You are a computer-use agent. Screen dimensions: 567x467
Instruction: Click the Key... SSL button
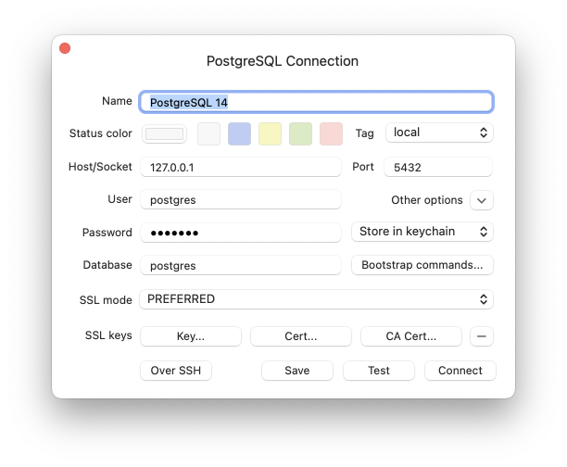191,335
